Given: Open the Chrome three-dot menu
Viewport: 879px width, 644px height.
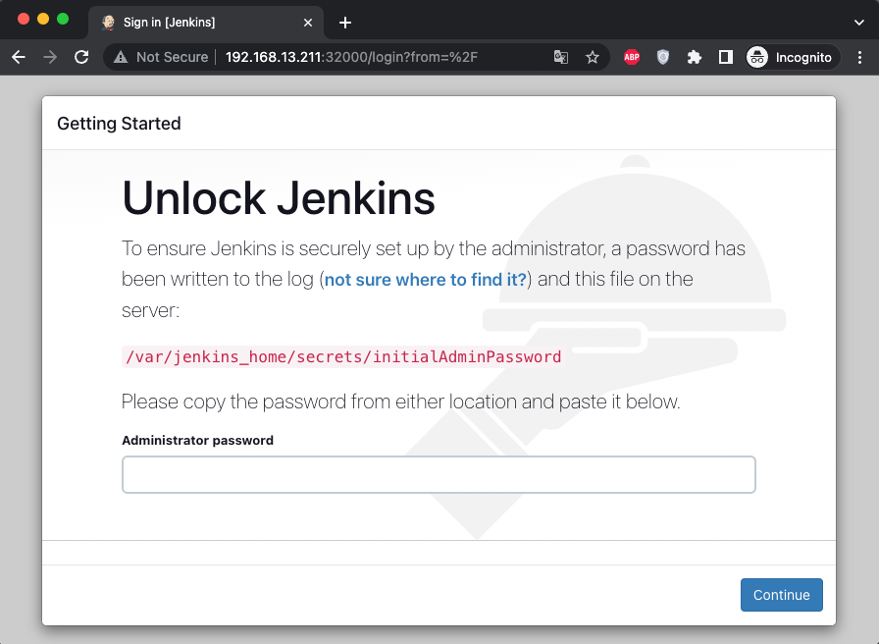Looking at the screenshot, I should pyautogui.click(x=859, y=57).
